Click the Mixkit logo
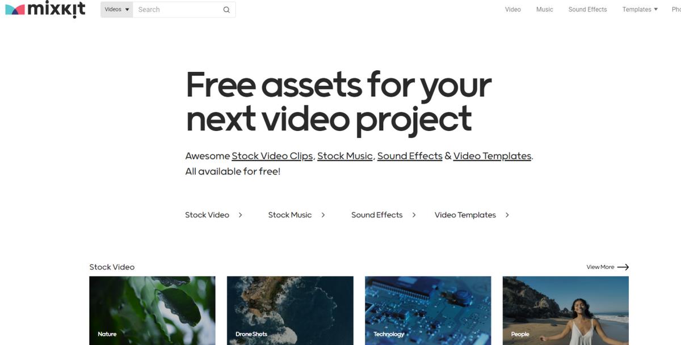This screenshot has height=345, width=681. click(x=45, y=10)
